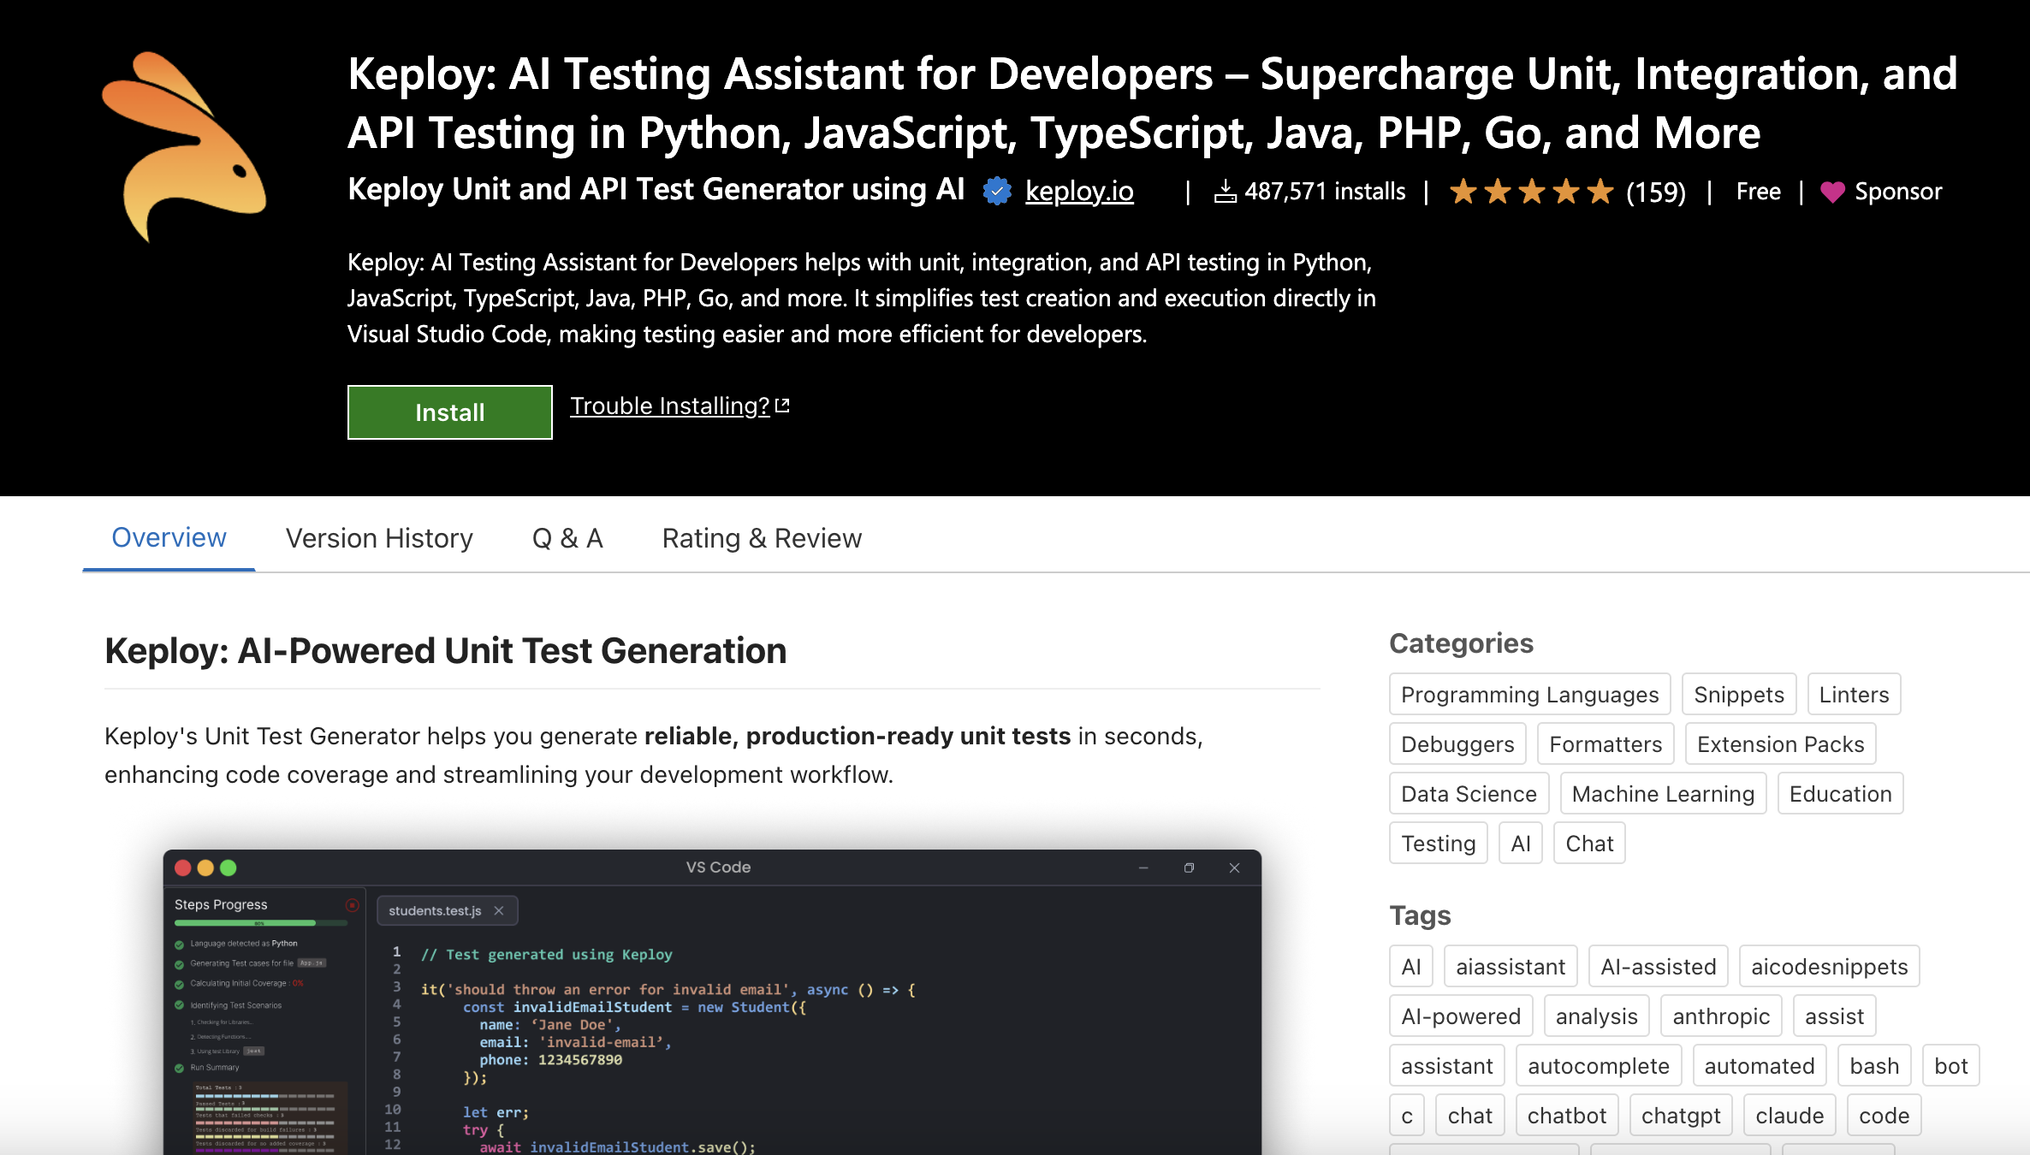Click the Linters category

click(1854, 695)
